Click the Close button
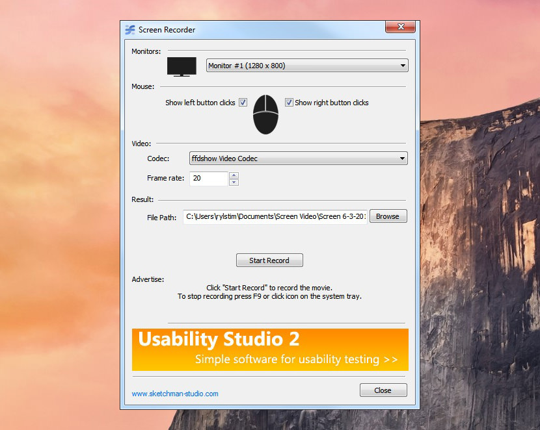Screen dimensions: 540x430 383,390
